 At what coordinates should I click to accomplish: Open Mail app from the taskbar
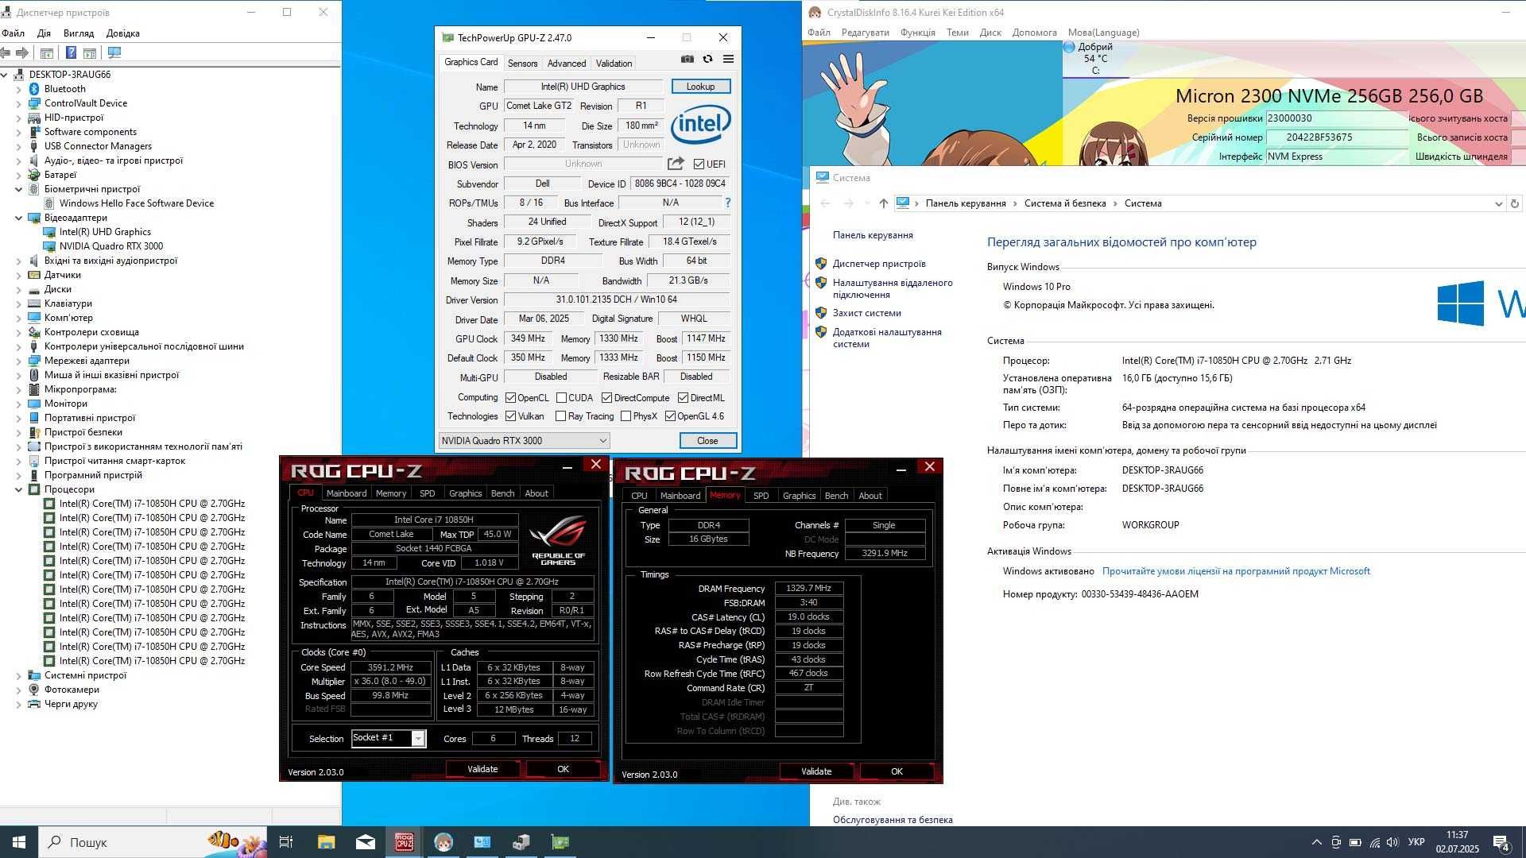click(366, 842)
